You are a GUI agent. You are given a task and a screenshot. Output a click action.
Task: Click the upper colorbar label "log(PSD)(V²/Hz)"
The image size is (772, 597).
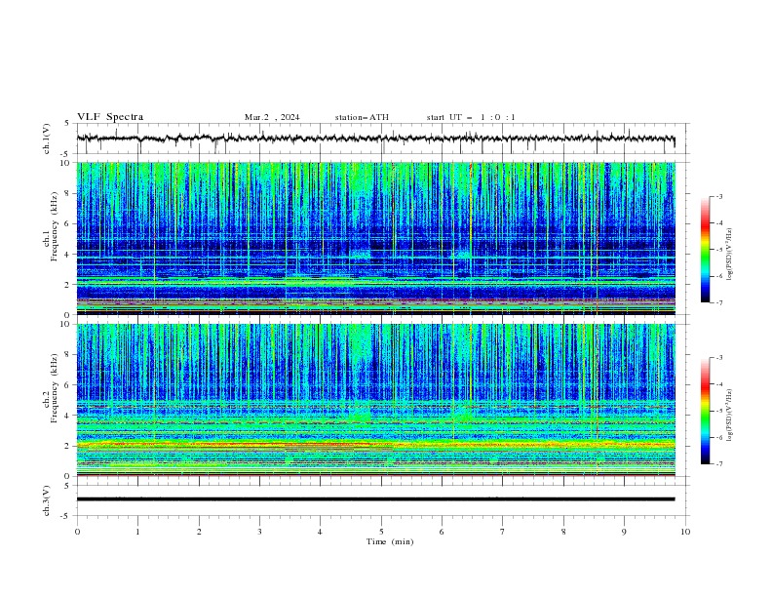(x=730, y=255)
